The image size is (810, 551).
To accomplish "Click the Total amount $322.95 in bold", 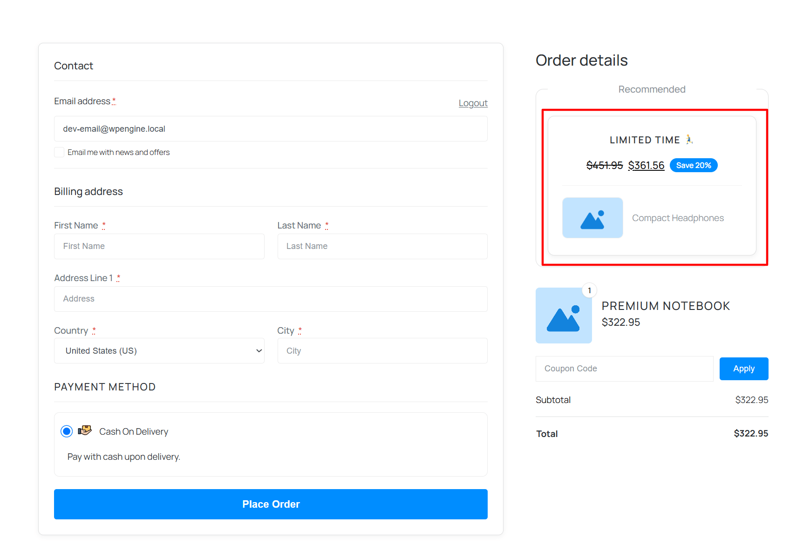I will tap(751, 433).
